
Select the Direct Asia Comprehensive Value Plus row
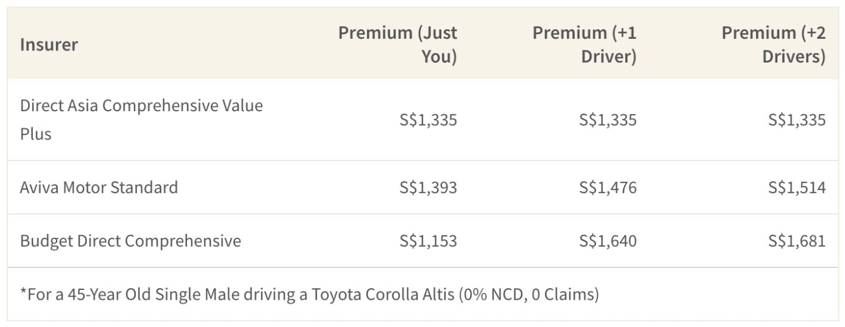click(x=422, y=120)
